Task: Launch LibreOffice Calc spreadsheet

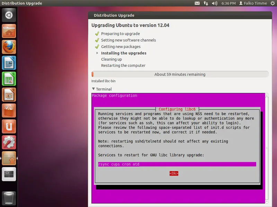Action: point(9,79)
